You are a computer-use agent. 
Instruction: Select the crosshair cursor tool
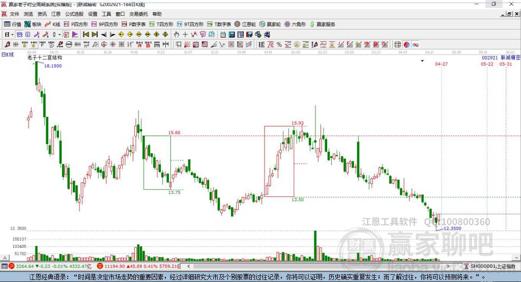(185, 34)
